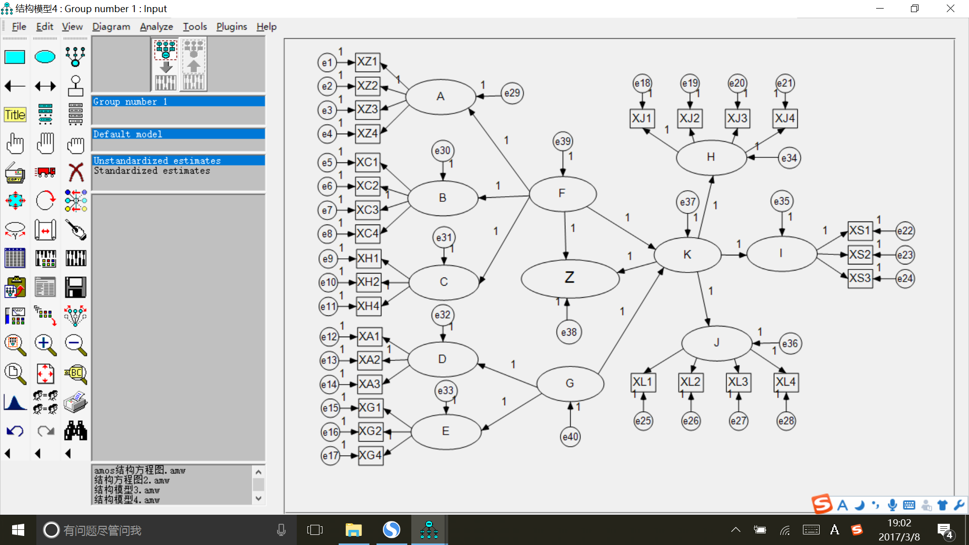Viewport: 969px width, 545px height.
Task: Choose Unstandardized estimates
Action: [178, 160]
